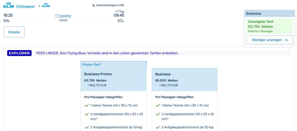Open the 1 Transfer link
The image size is (297, 131).
63,16
